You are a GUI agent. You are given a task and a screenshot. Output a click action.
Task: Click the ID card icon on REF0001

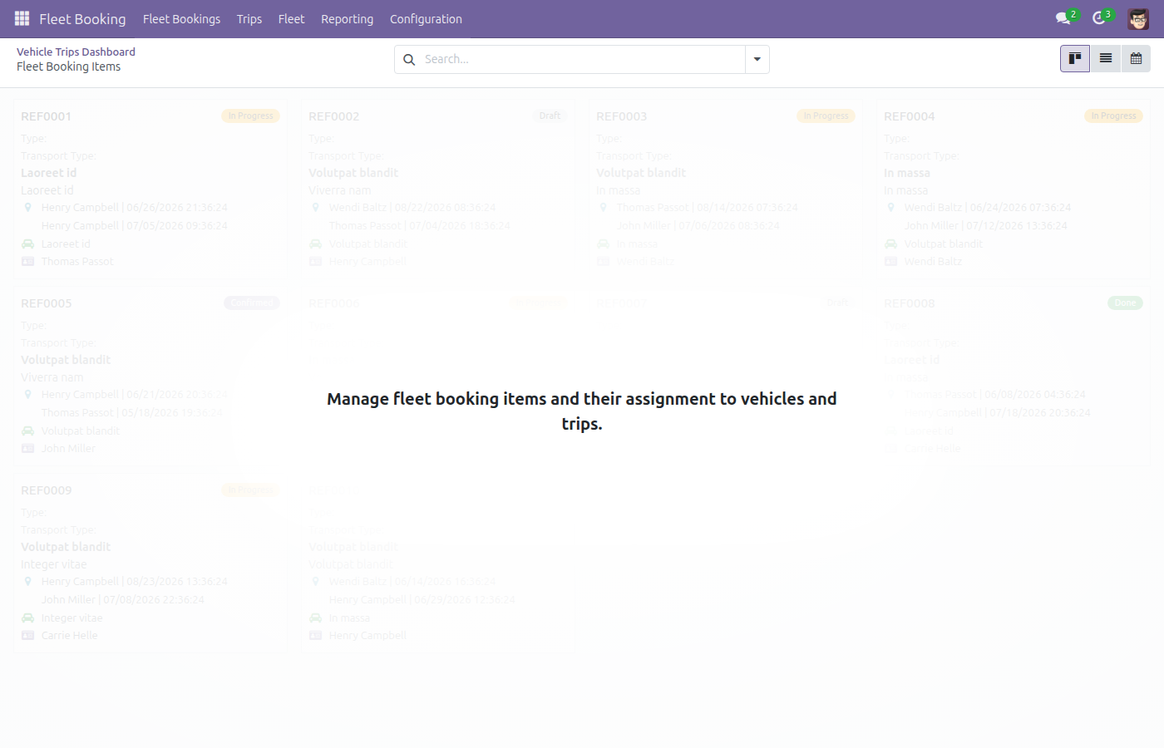27,262
